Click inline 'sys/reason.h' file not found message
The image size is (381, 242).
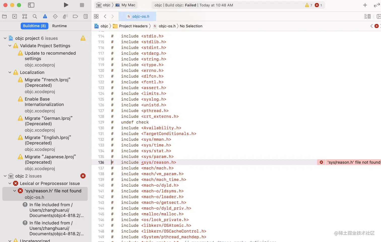tap(354, 162)
